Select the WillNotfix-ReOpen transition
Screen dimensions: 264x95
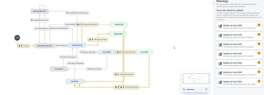tap(124, 74)
